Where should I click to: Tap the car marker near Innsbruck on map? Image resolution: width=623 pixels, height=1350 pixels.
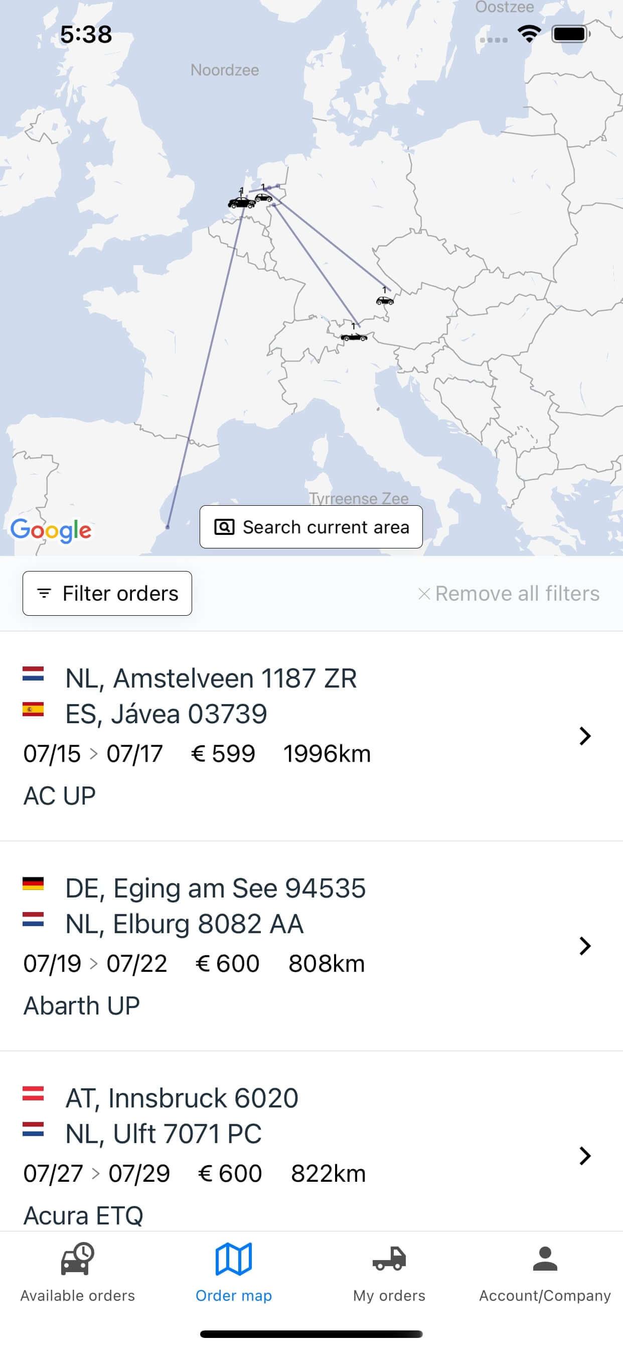coord(354,336)
